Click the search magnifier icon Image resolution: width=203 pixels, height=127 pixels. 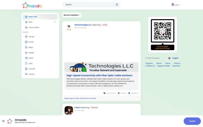pyautogui.click(x=117, y=5)
